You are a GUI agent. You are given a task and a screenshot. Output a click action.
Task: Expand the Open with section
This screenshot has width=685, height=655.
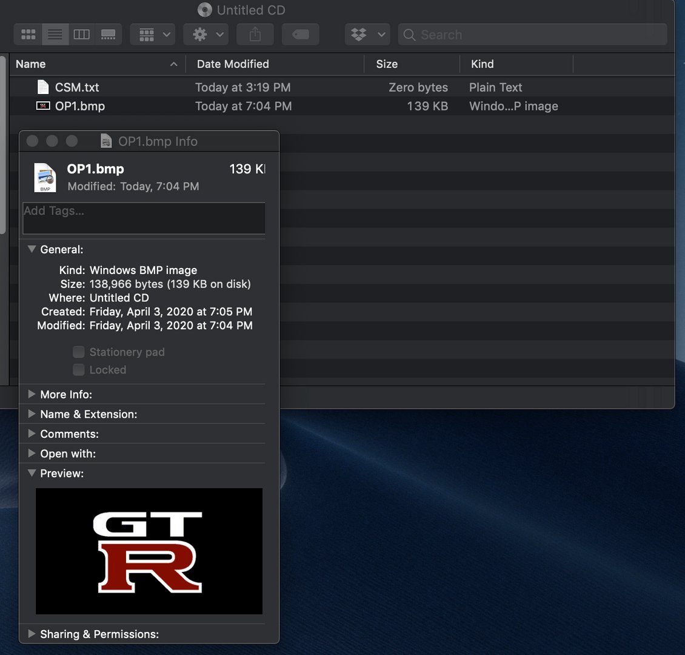[32, 453]
